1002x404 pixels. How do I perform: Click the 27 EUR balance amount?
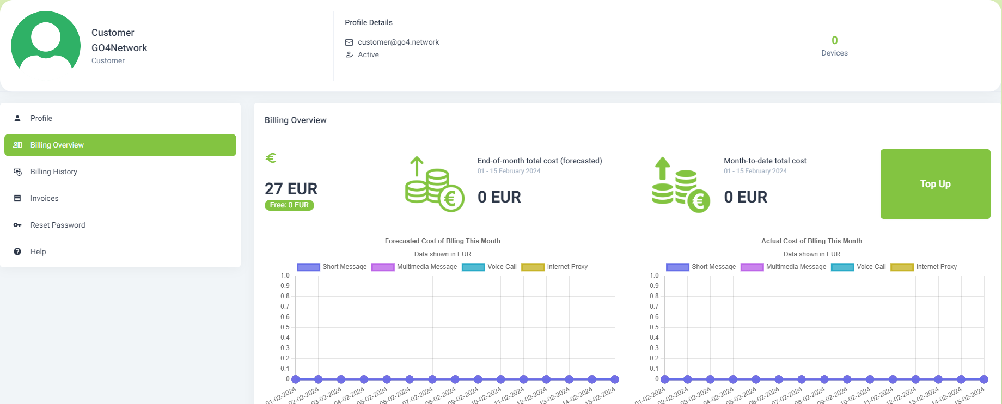291,189
